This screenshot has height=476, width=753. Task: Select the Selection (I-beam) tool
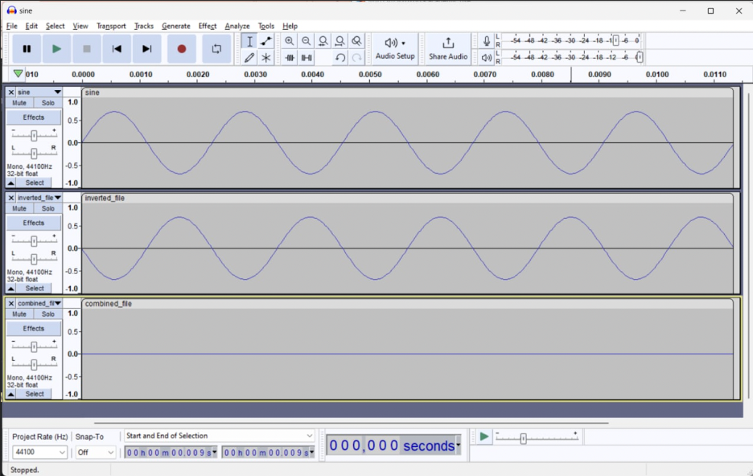tap(249, 41)
